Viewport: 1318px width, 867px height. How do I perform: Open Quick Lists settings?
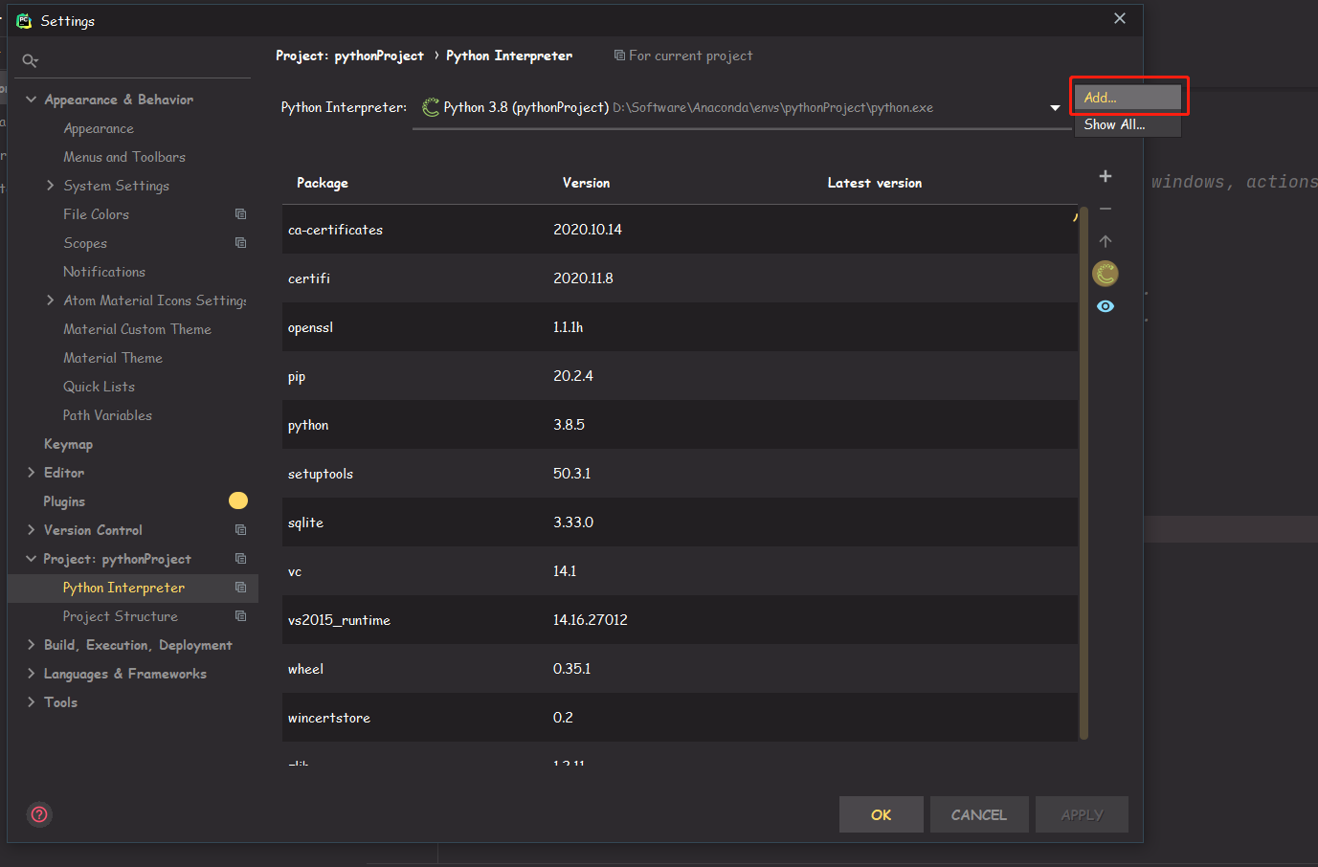(x=99, y=387)
